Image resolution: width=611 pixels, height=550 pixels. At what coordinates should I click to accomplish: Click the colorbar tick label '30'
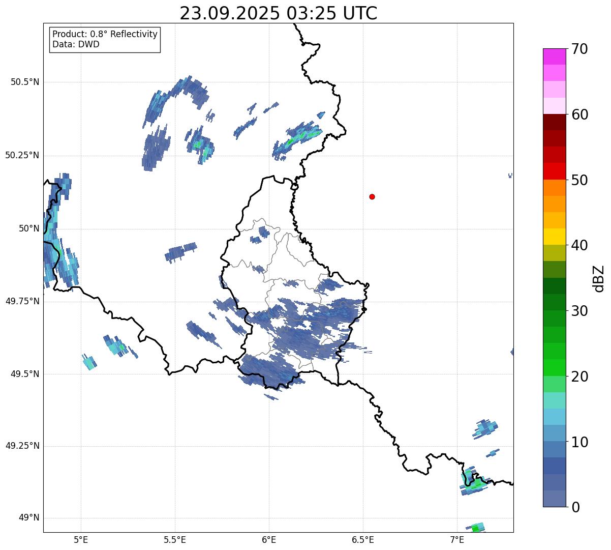pos(579,311)
